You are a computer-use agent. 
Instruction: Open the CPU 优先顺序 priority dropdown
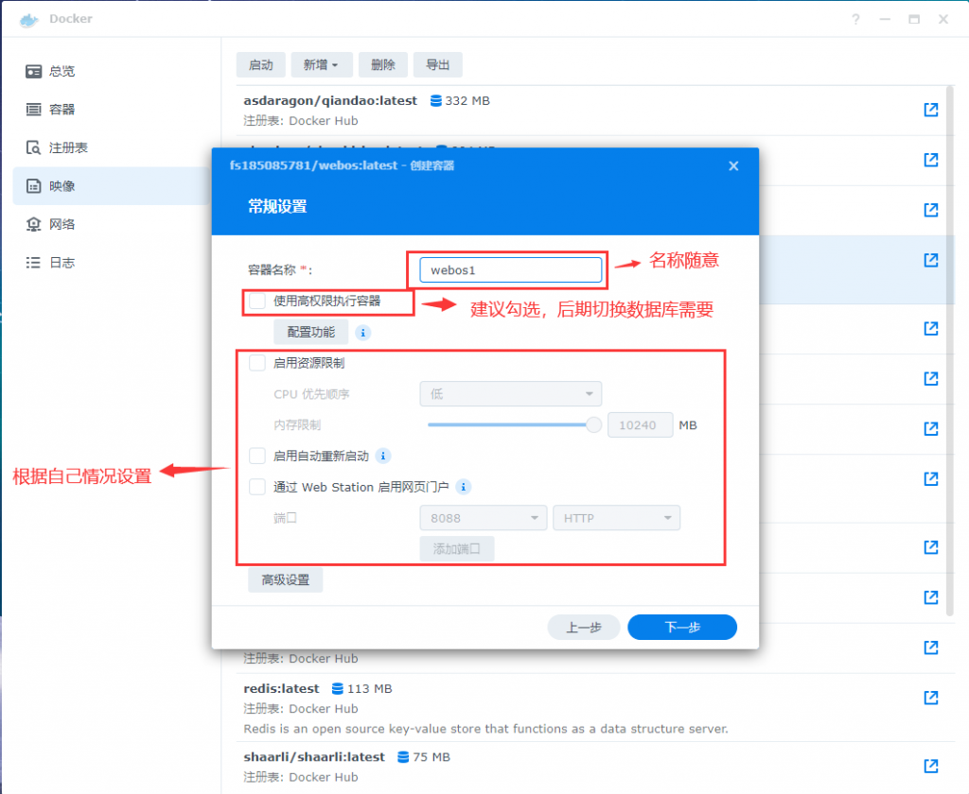point(510,393)
